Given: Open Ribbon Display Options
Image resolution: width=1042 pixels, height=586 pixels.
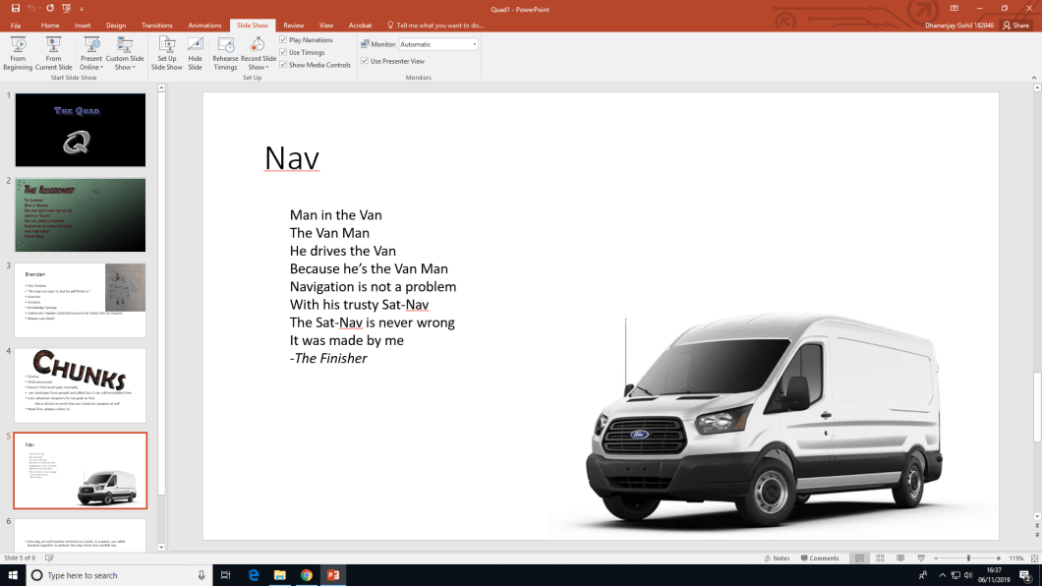Looking at the screenshot, I should pyautogui.click(x=955, y=9).
